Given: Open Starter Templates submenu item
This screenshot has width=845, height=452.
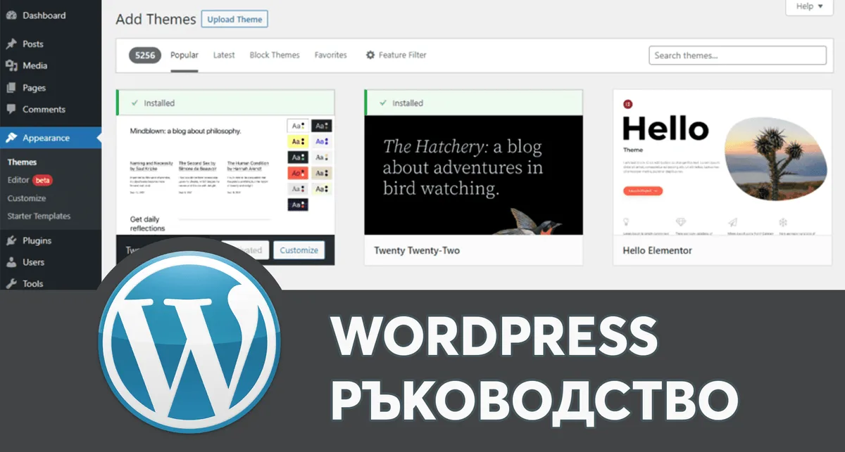Looking at the screenshot, I should (39, 217).
